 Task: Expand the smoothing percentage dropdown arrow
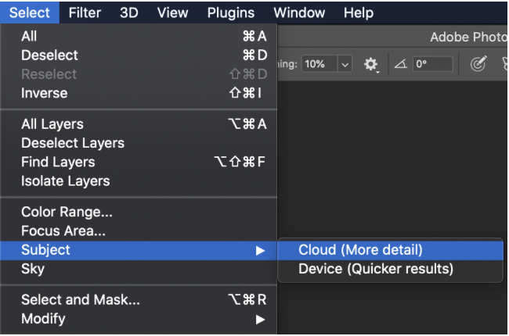[x=345, y=65]
